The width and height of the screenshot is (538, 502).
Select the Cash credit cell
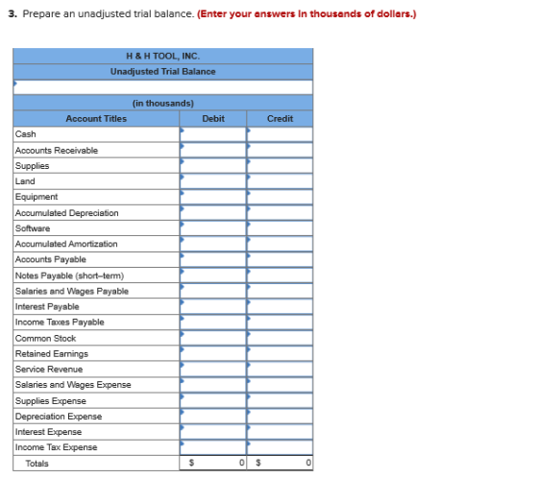(x=280, y=134)
